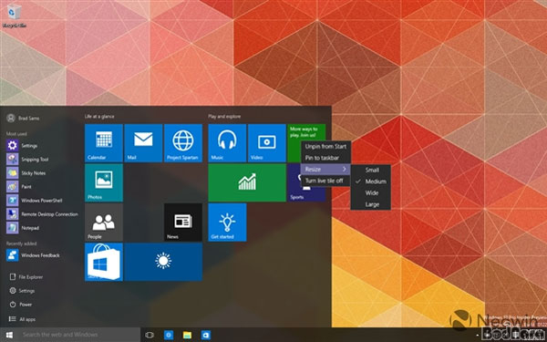Open the News tile
This screenshot has width=547, height=342.
coord(183,223)
